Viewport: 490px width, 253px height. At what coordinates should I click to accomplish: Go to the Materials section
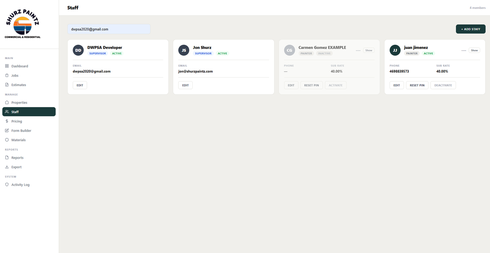(29, 140)
